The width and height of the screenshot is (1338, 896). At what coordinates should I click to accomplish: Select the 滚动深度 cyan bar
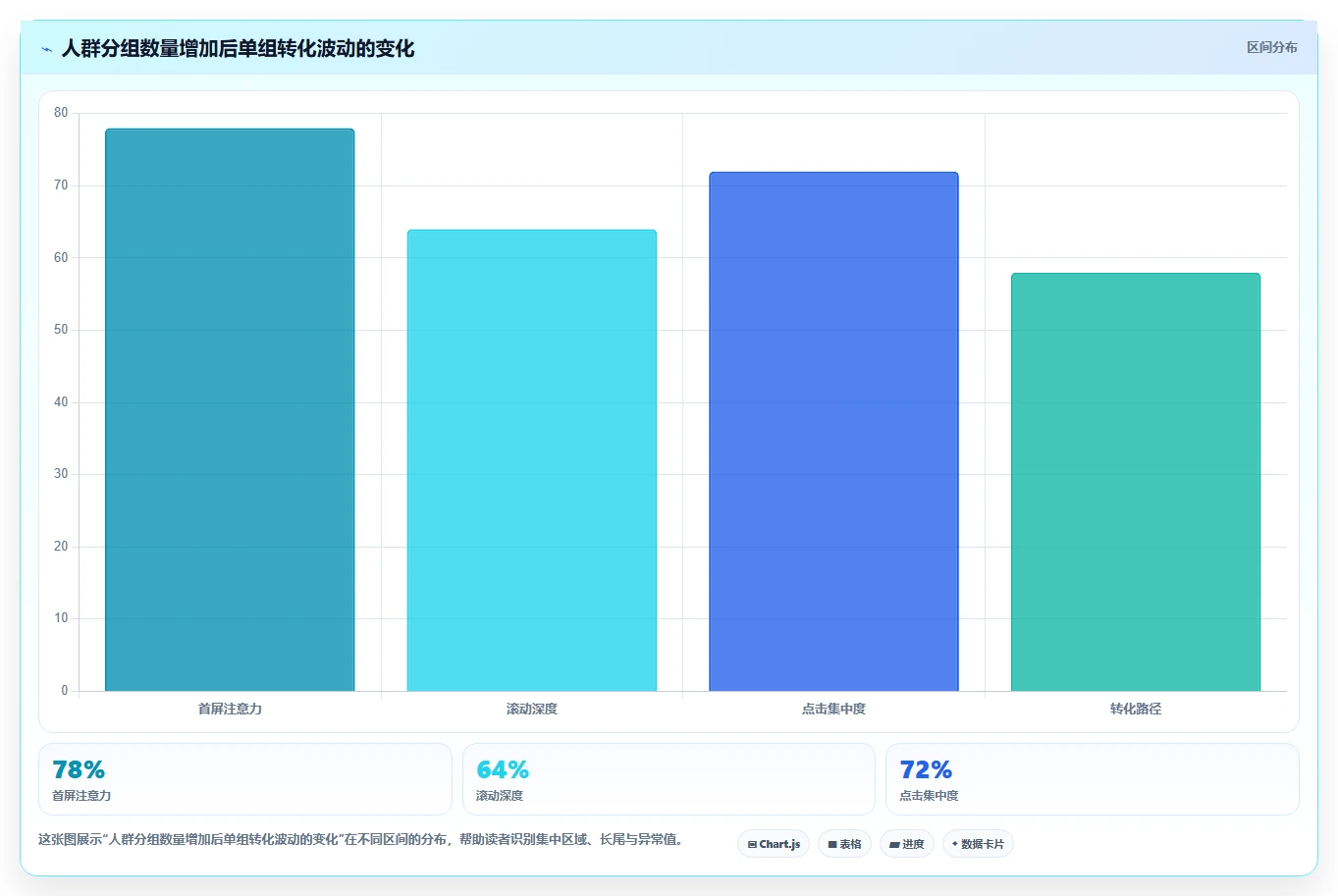[532, 460]
